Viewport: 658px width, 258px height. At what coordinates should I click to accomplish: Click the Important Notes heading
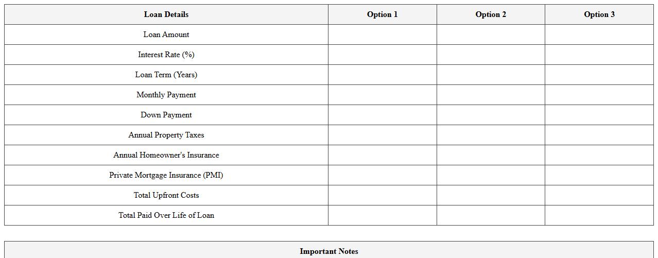click(x=329, y=251)
